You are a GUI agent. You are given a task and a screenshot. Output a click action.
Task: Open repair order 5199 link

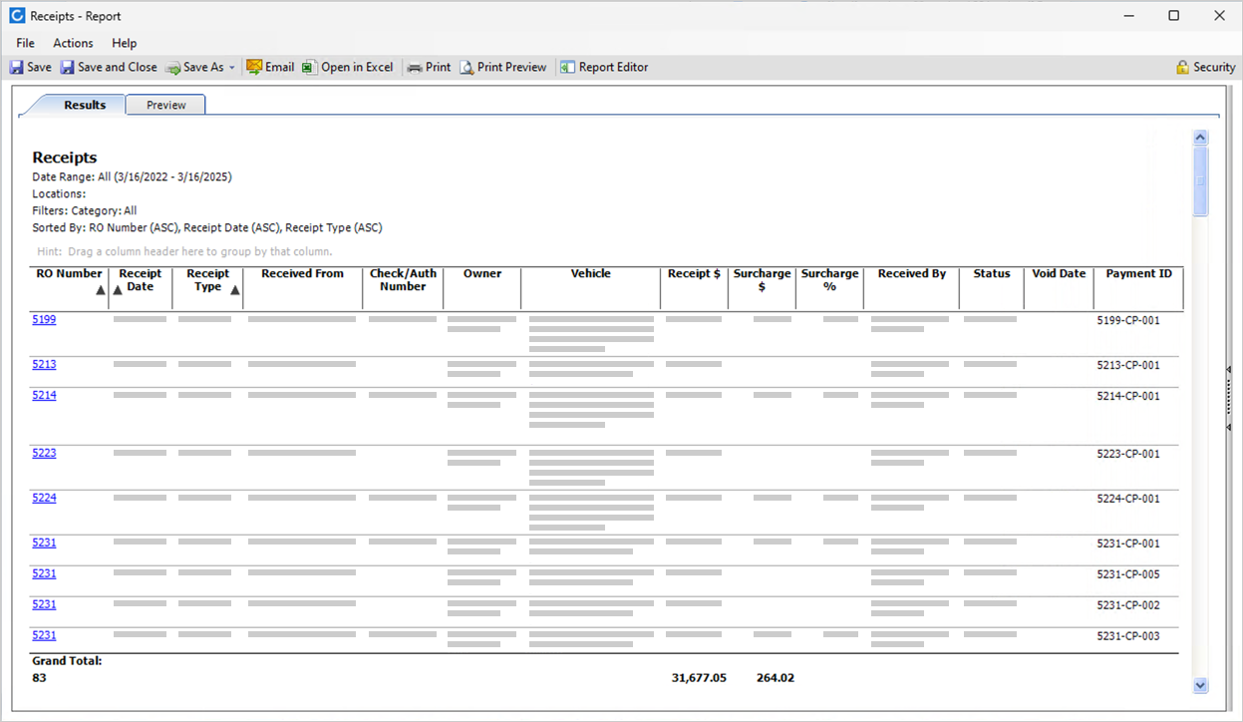click(44, 320)
